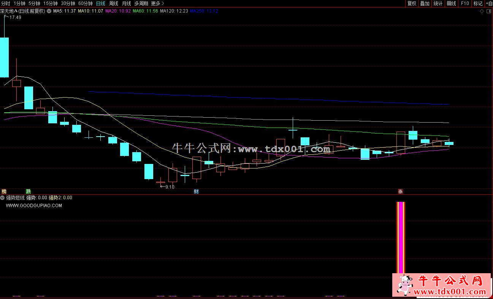Viewport: 493px width, 299px height.
Task: Click the blue 财 marker icon
Action: (196, 191)
